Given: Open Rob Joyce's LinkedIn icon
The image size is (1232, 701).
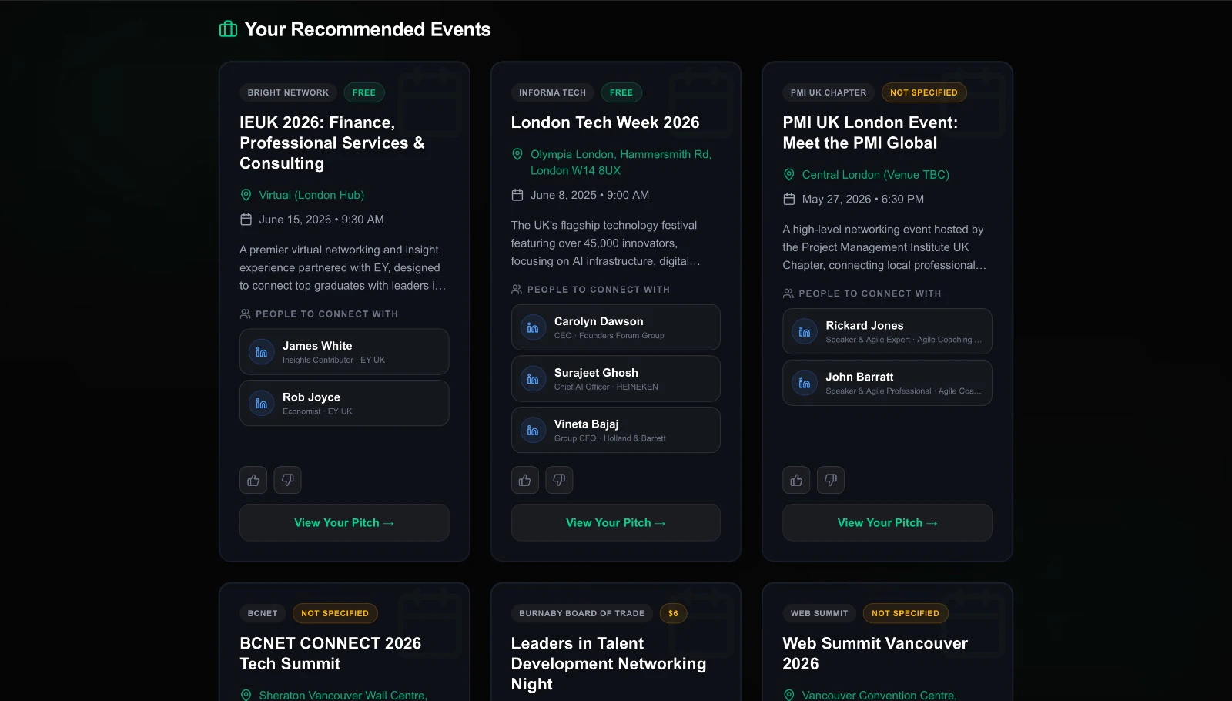Looking at the screenshot, I should coord(262,403).
